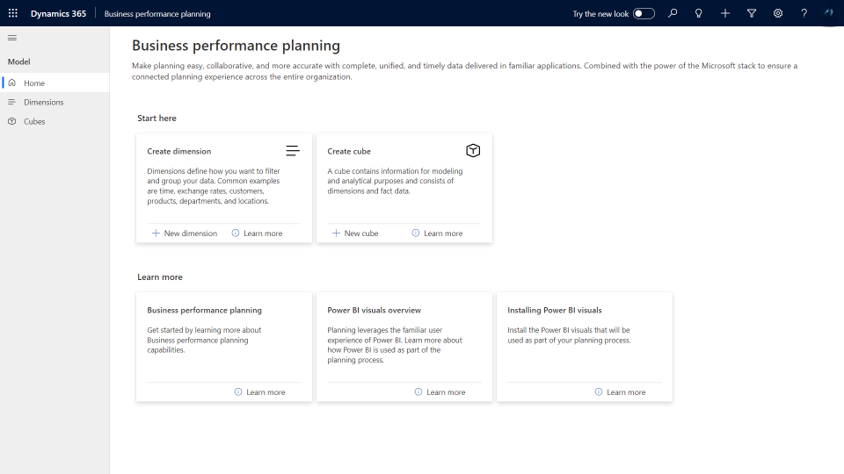Select Home in the sidebar
This screenshot has height=474, width=844.
[55, 83]
